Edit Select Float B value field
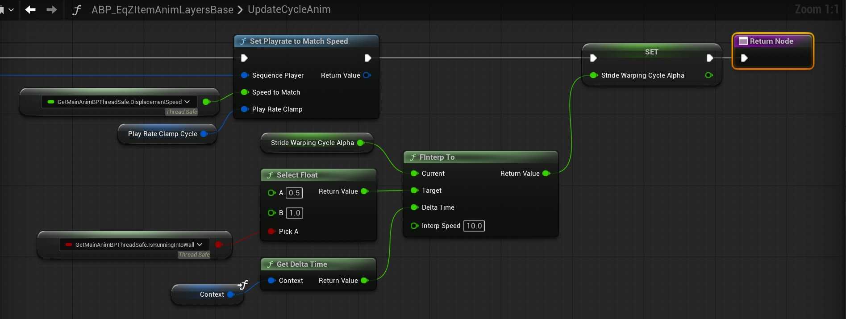Screen dimensions: 846x319 295,213
